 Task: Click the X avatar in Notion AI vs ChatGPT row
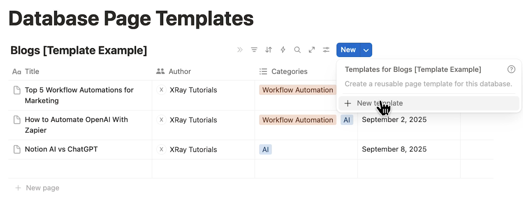click(x=161, y=149)
